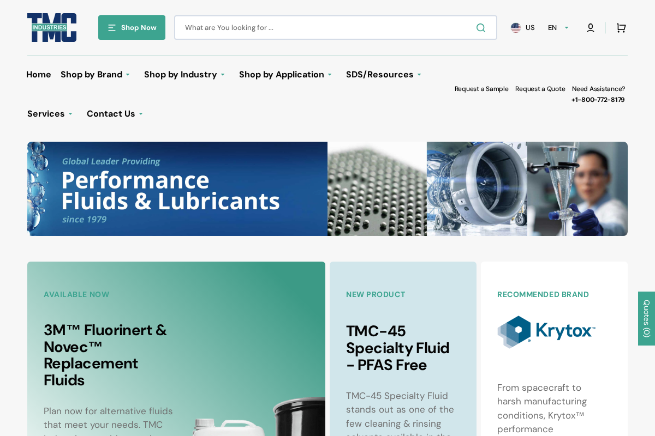Click the search magnifier icon

click(480, 27)
